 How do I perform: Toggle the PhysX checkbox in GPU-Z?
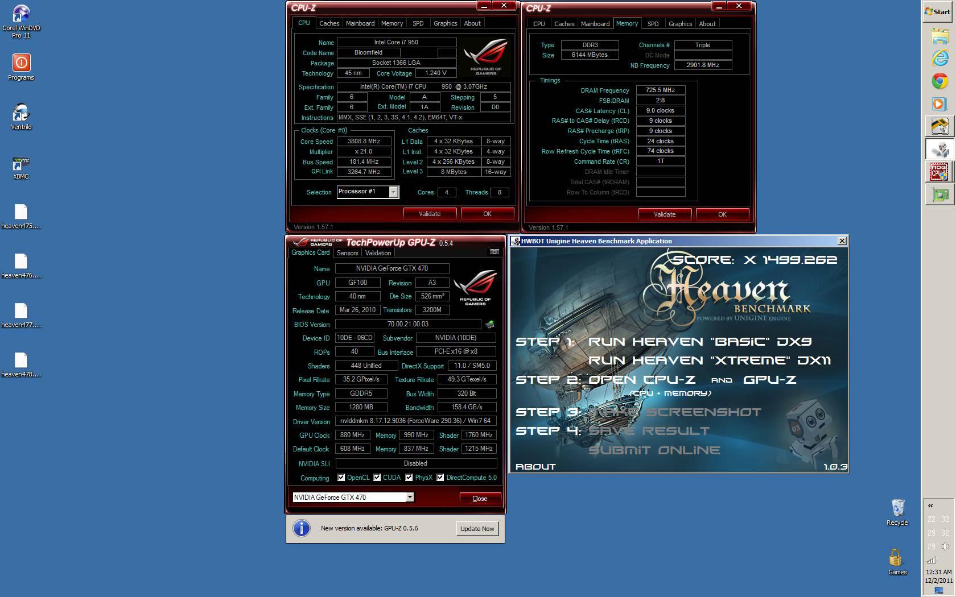coord(409,478)
